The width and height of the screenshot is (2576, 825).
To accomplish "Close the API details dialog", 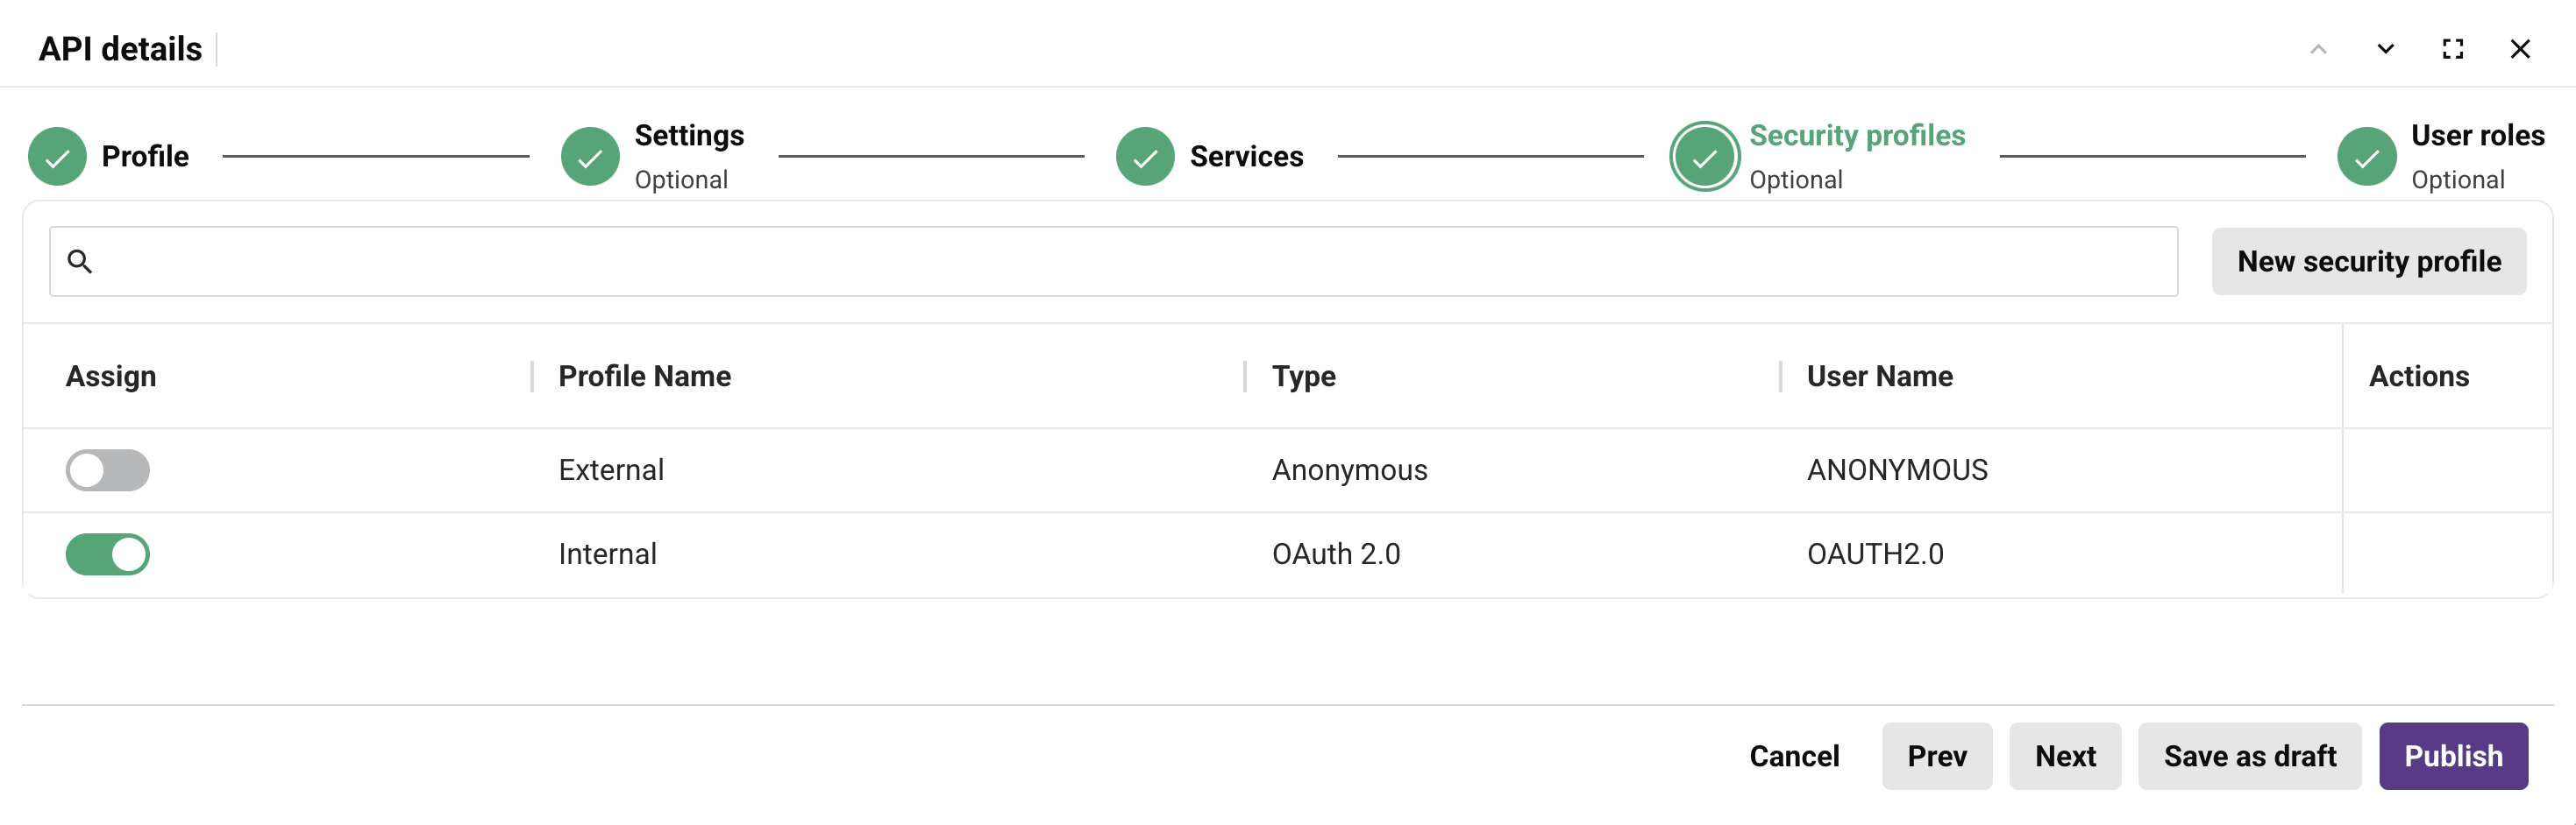I will 2519,48.
